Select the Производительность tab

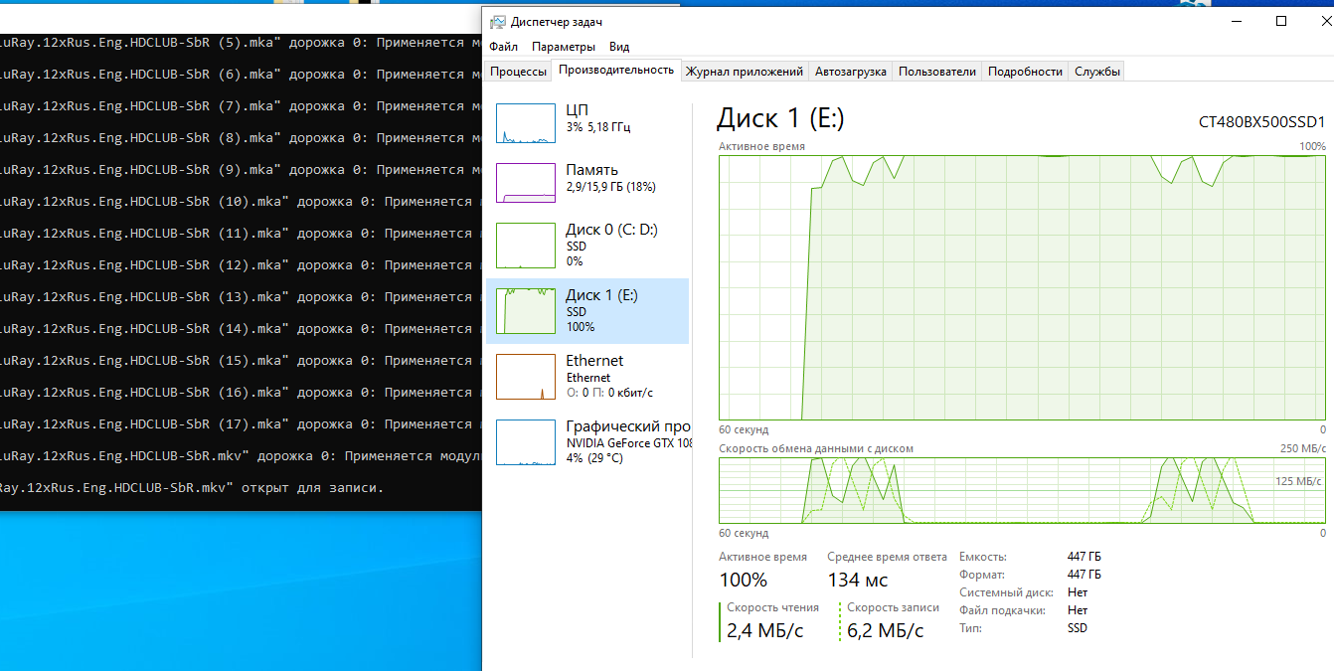click(x=616, y=70)
